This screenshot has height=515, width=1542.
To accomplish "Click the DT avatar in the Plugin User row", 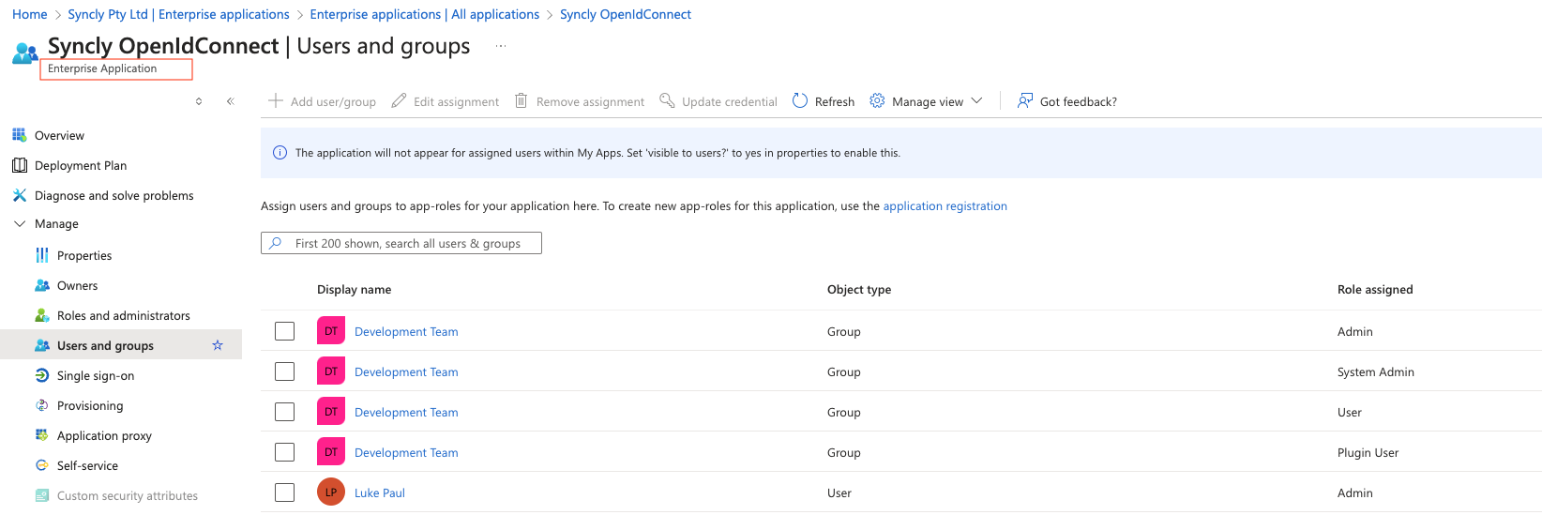I will (x=331, y=452).
